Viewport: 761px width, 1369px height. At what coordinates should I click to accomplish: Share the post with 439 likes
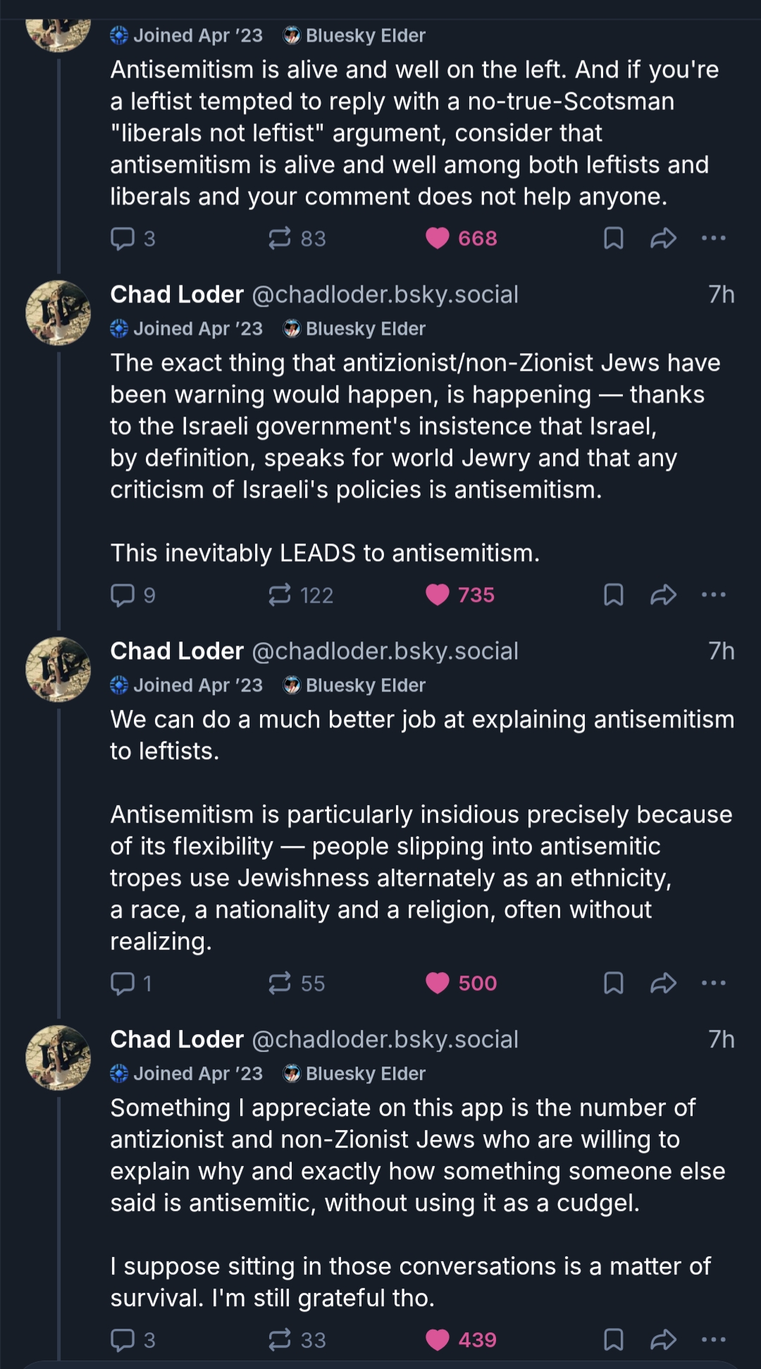(663, 1339)
